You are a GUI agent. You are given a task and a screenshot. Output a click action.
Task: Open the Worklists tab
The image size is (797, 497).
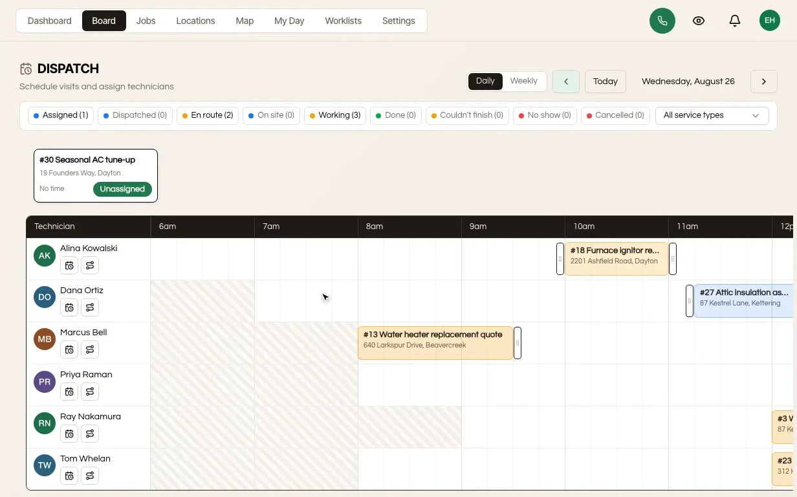pyautogui.click(x=343, y=21)
